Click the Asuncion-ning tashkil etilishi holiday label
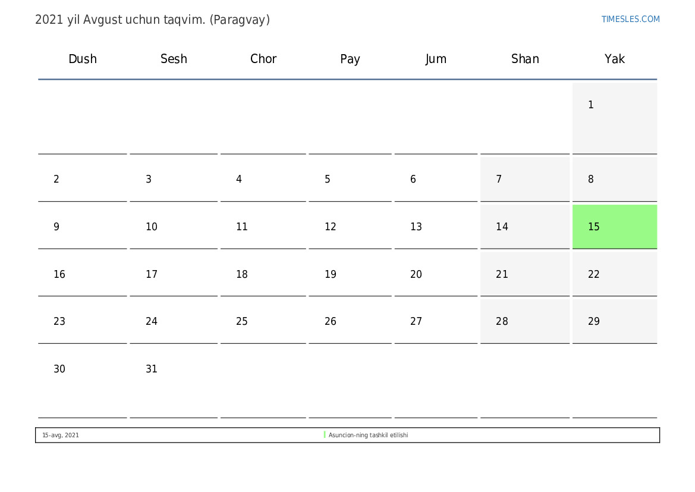 point(368,435)
